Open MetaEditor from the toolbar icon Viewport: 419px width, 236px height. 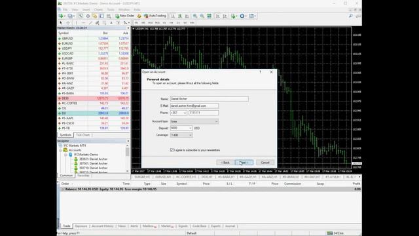(x=139, y=16)
